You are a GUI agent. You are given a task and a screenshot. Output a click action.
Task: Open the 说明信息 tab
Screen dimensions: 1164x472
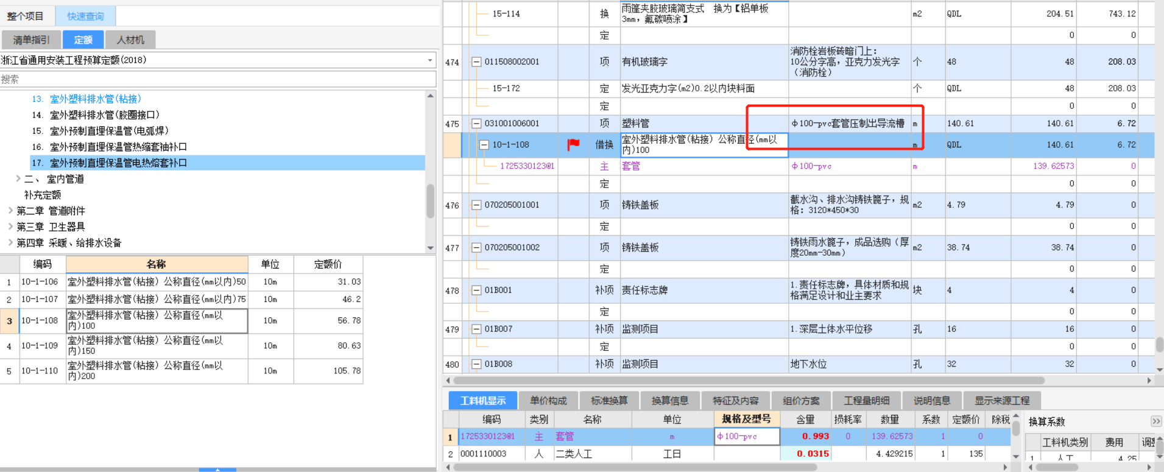(932, 400)
